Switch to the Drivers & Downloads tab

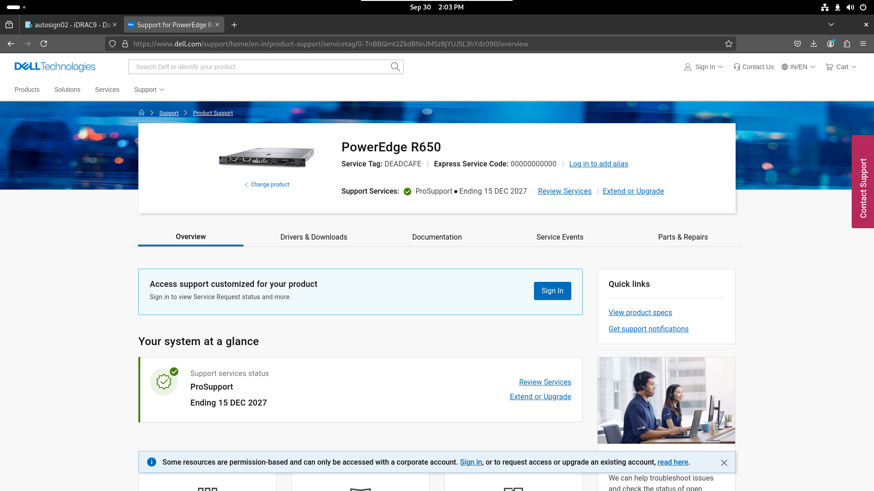(314, 237)
